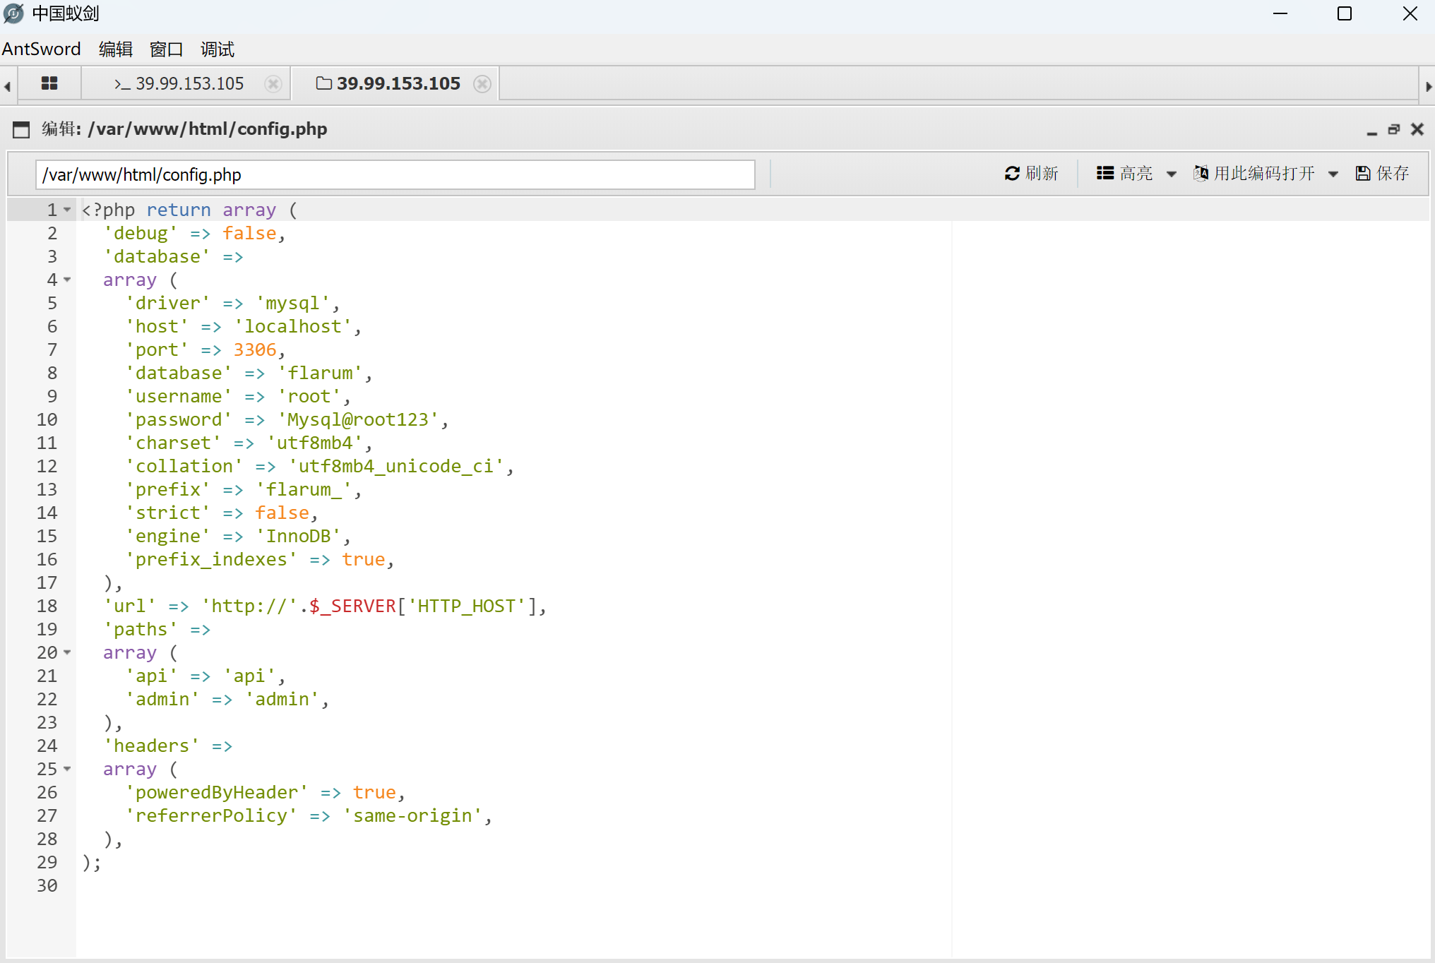The height and width of the screenshot is (963, 1435).
Task: Click the refresh (刷新) button
Action: point(1031,174)
